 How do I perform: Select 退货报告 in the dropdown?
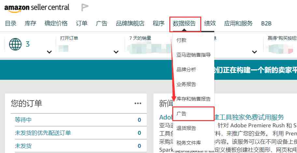[186, 128]
